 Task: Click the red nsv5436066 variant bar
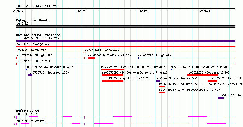(x=112, y=81)
